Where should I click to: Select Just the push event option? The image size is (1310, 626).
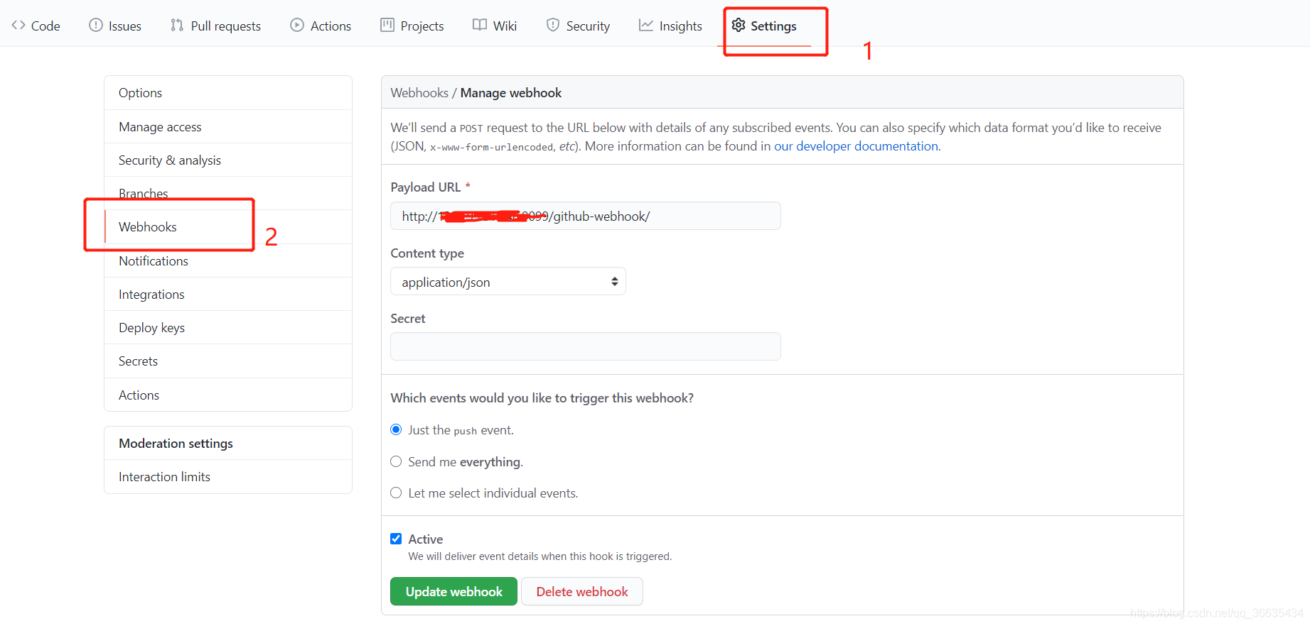click(396, 429)
